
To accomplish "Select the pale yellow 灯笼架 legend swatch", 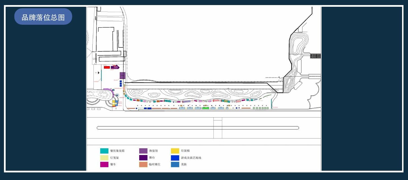I will (104, 158).
